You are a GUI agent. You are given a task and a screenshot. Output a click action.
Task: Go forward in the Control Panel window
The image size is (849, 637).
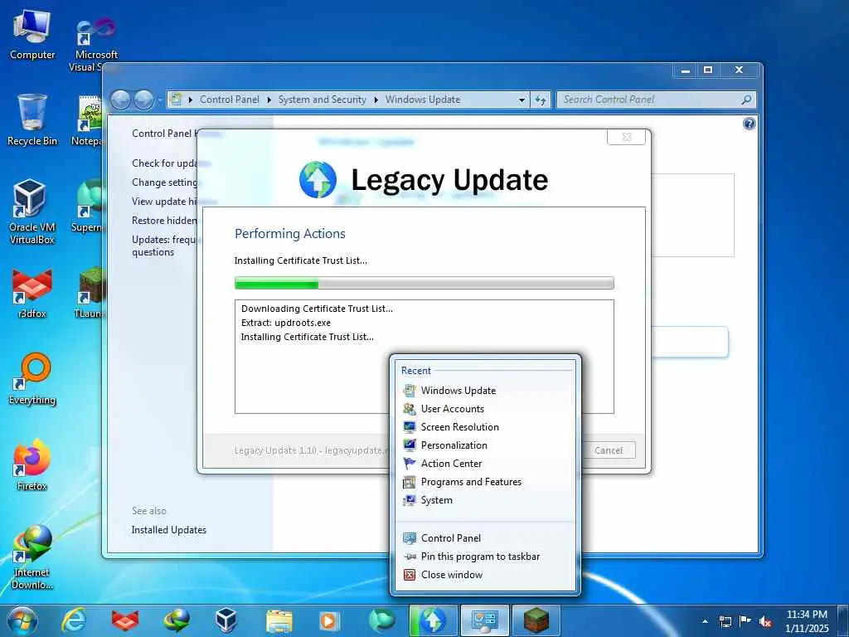click(143, 100)
